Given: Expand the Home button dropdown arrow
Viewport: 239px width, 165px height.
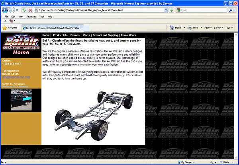Looking at the screenshot, I should tap(184, 28).
